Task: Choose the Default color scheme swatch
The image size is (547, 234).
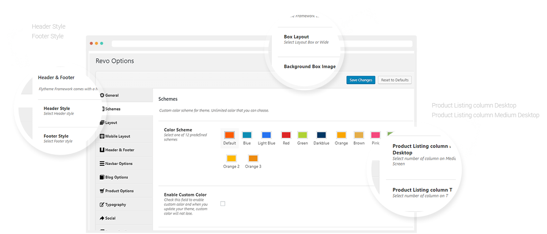Action: coord(230,135)
